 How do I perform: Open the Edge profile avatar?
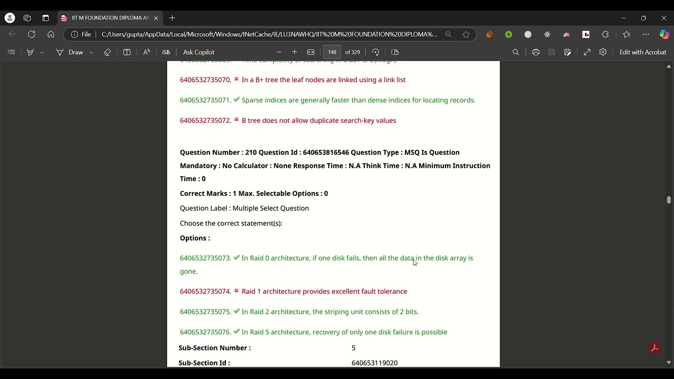coord(9,18)
